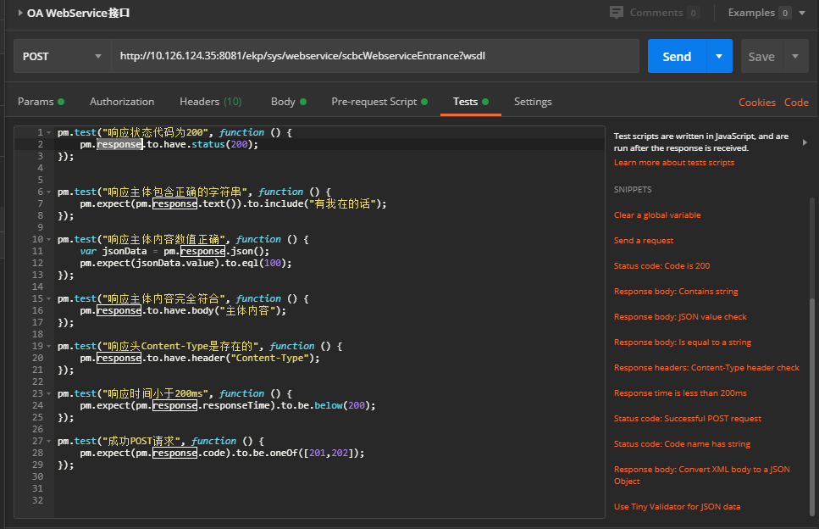Insert 'Status code: Code is 200' snippet

tap(661, 265)
